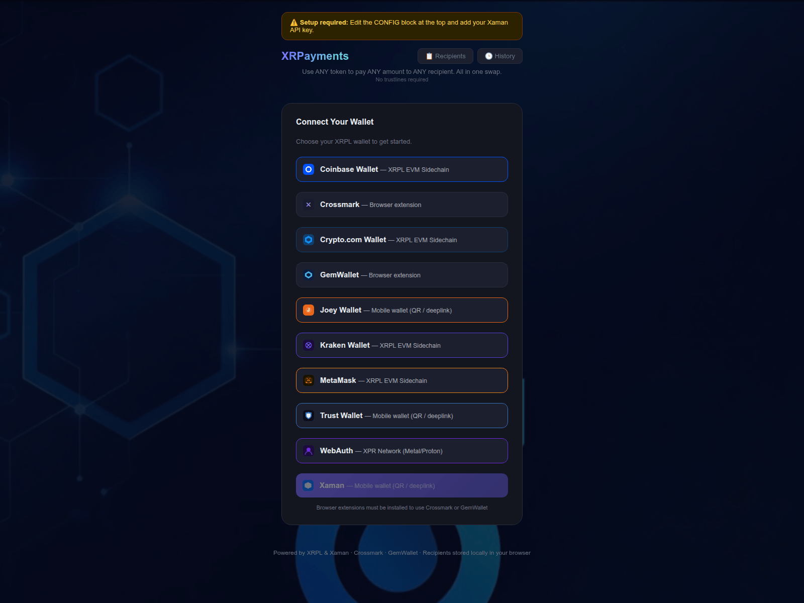This screenshot has width=804, height=603.
Task: Click the 'Connect Your Wallet' heading
Action: 335,122
